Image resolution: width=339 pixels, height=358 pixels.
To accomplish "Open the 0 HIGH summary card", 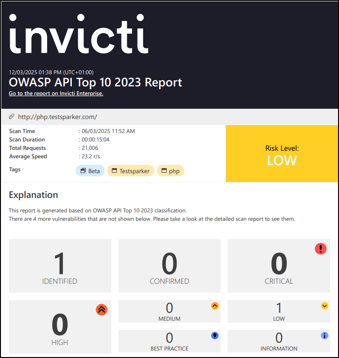I will pos(60,327).
